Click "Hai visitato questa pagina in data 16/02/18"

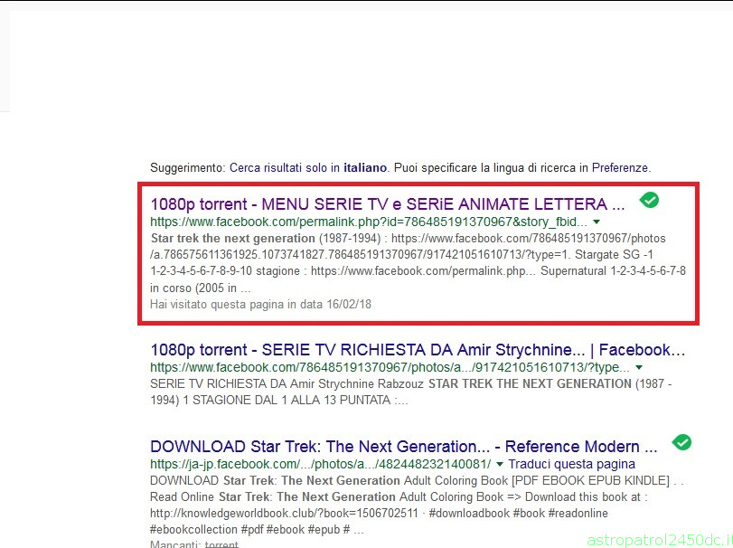pyautogui.click(x=260, y=305)
